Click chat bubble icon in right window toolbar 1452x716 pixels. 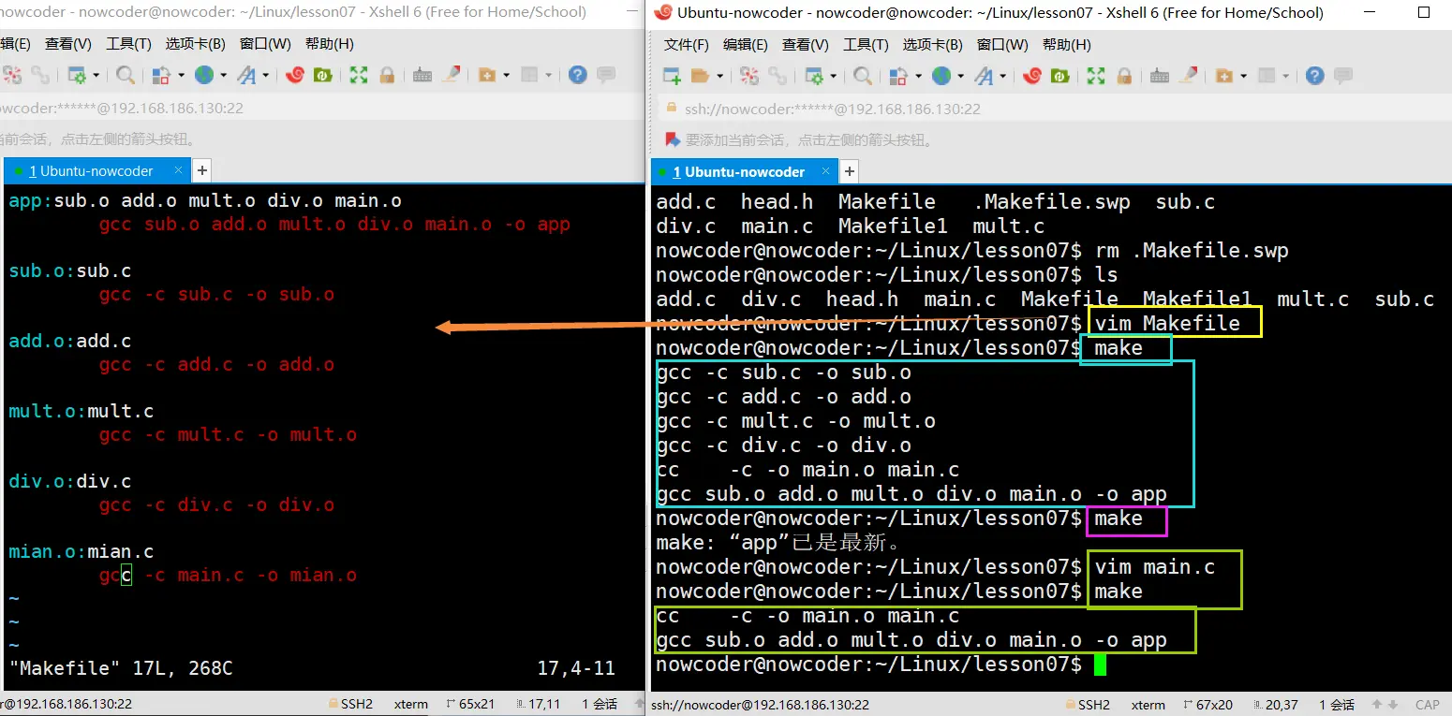coord(1343,76)
